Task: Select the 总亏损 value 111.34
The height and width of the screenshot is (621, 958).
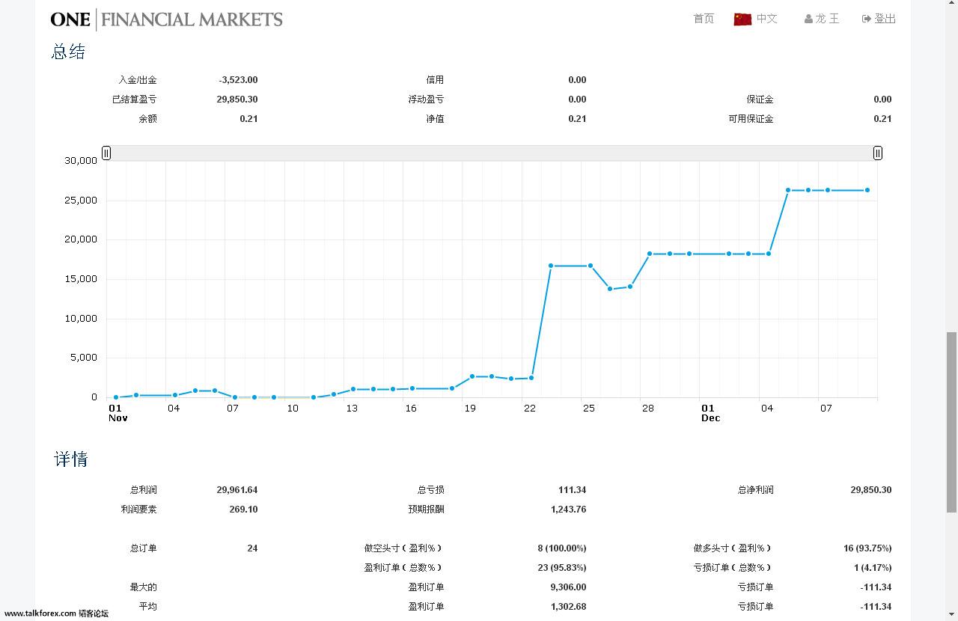Action: tap(572, 489)
